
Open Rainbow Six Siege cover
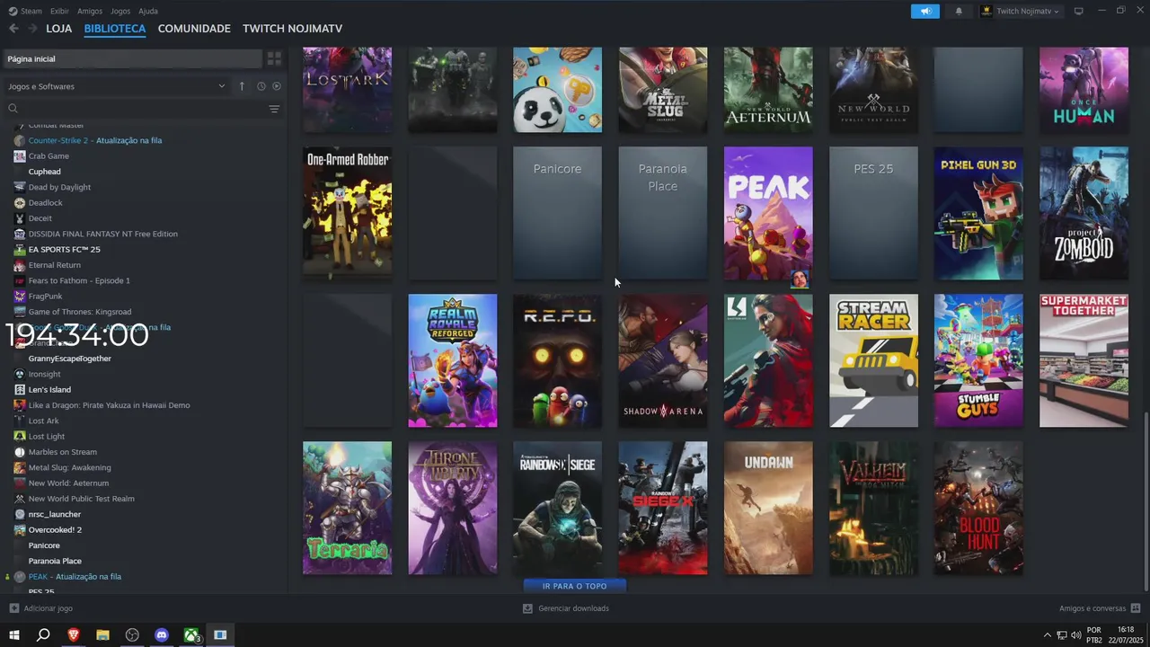tap(557, 508)
